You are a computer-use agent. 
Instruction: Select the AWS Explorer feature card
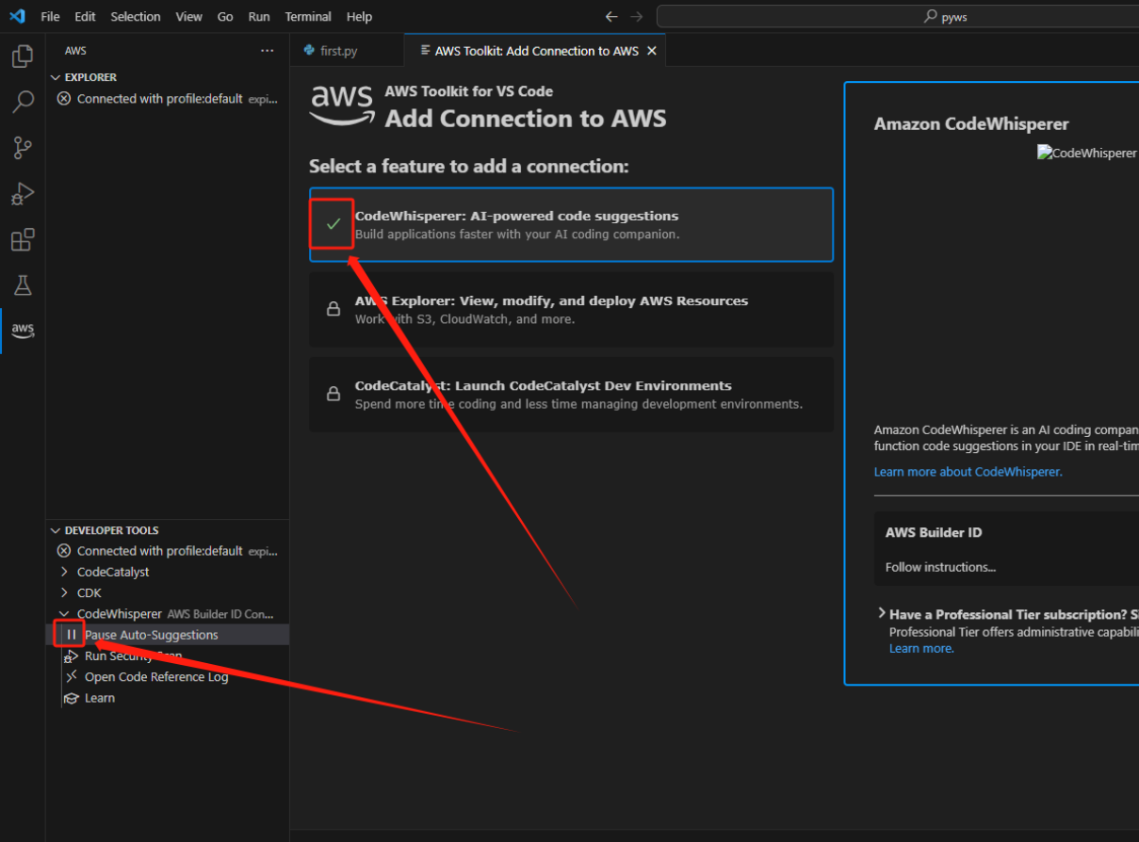571,309
